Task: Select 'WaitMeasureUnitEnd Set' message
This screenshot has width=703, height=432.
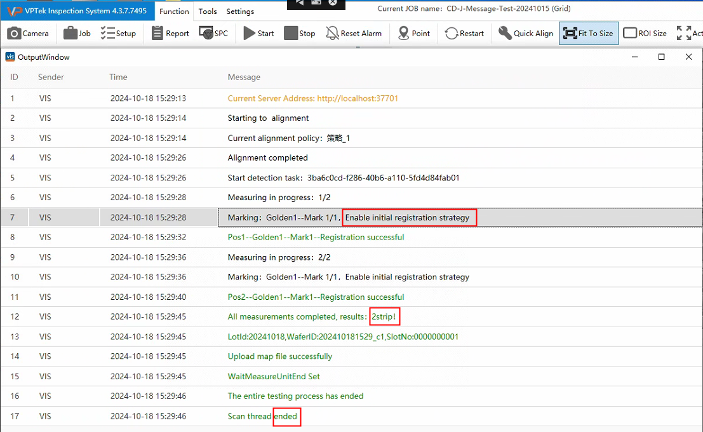Action: [274, 376]
